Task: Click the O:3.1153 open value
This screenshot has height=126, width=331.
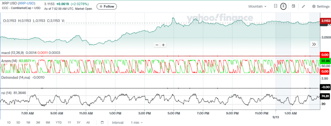Action: (9, 21)
